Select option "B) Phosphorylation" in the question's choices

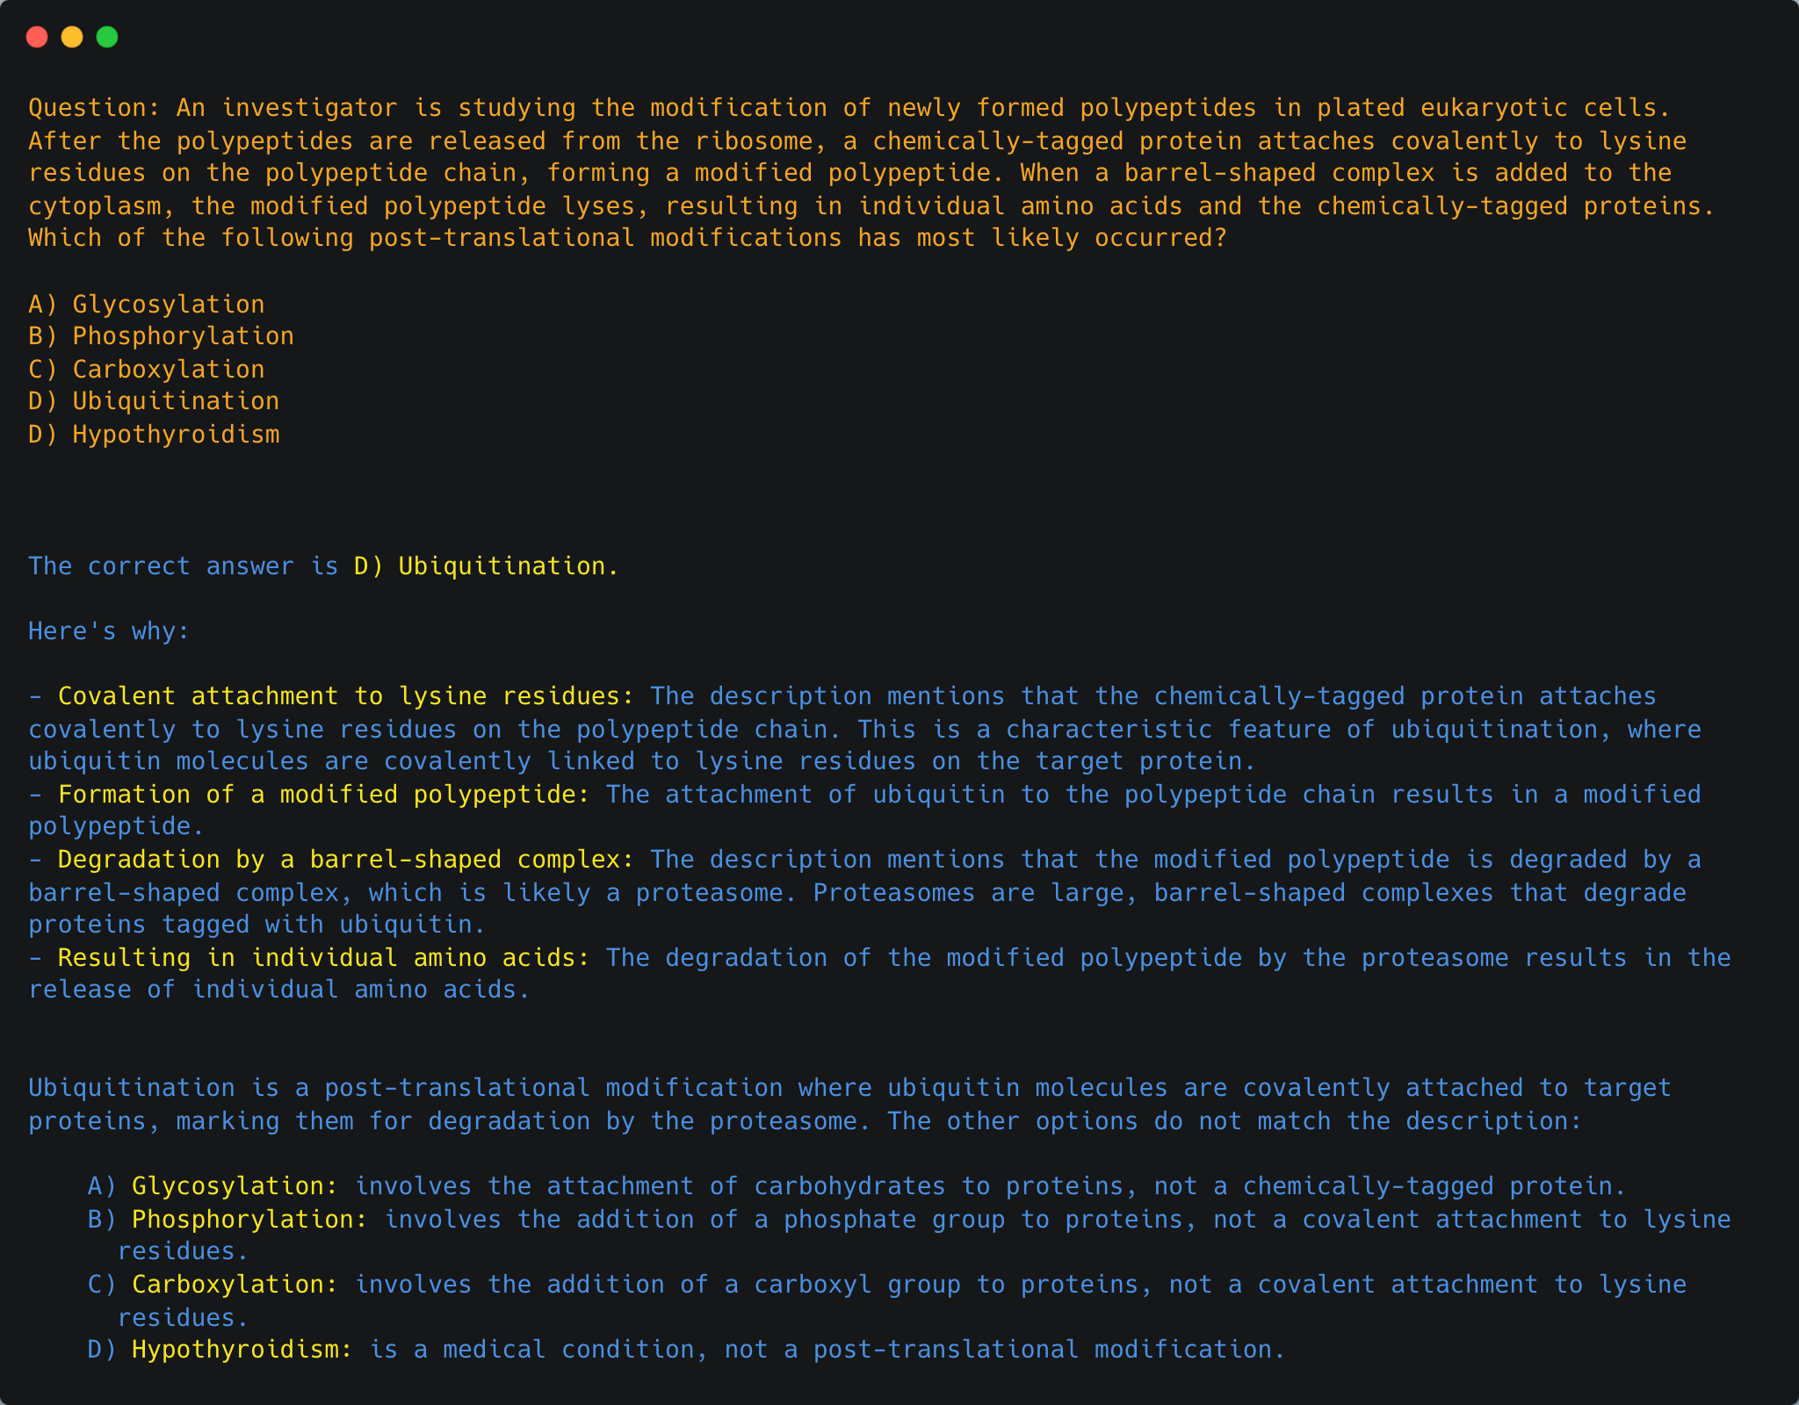[x=162, y=336]
